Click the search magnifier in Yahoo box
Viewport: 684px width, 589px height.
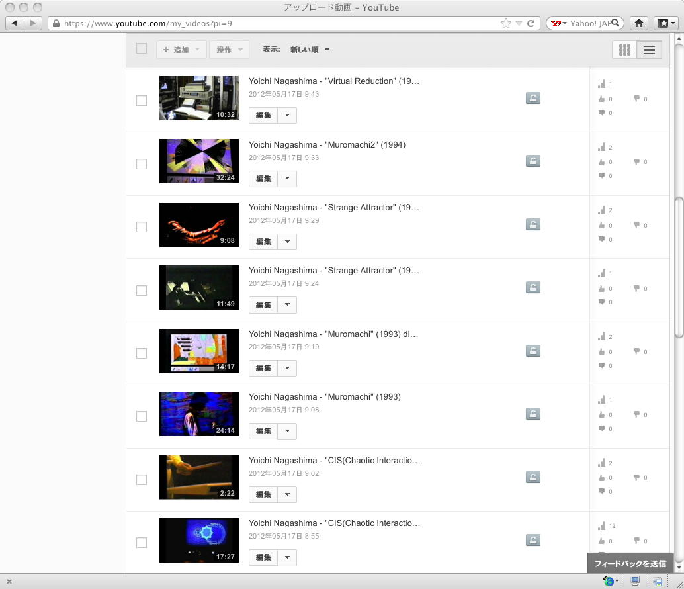click(615, 23)
